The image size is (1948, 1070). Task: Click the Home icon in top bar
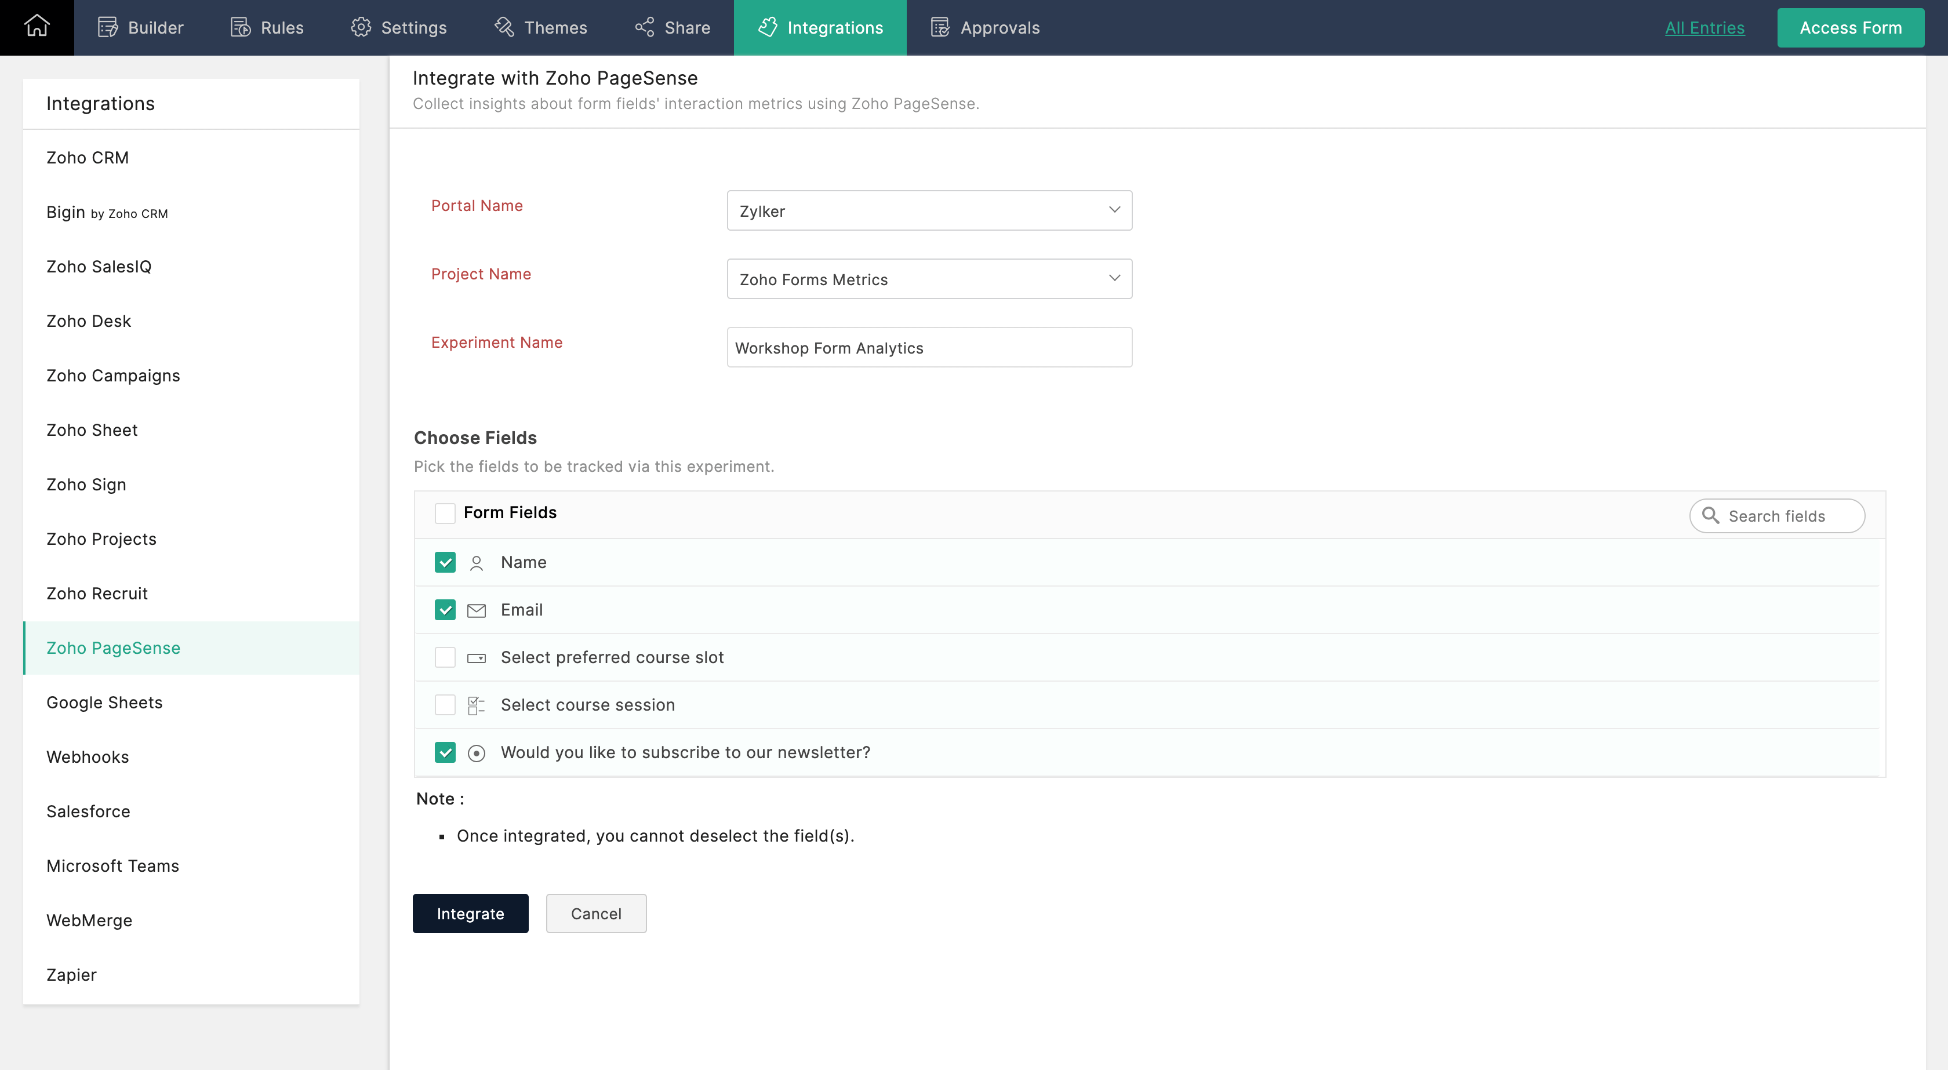37,27
